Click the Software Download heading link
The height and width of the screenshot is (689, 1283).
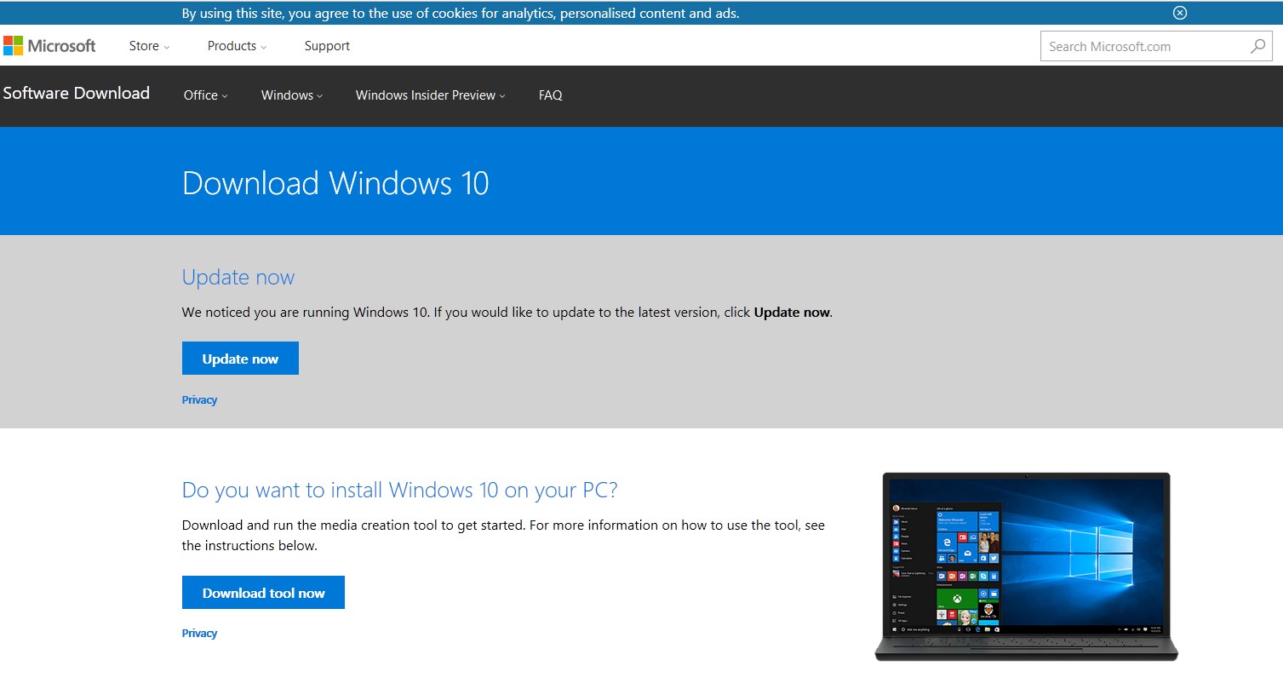coord(76,94)
